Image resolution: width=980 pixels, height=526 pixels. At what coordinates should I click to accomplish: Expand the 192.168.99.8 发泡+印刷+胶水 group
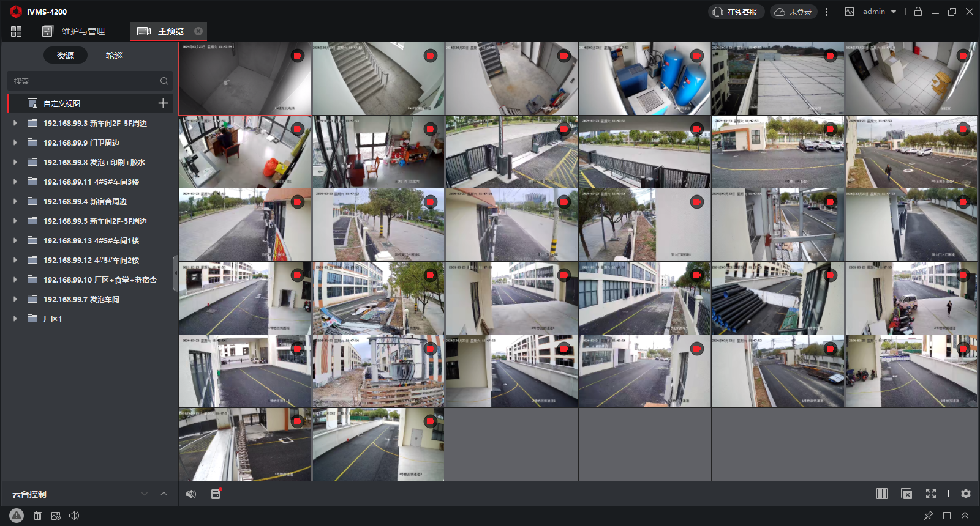pyautogui.click(x=15, y=162)
